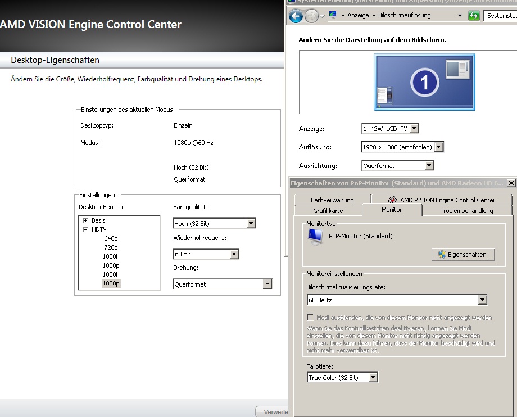Open the Farbtiefe True Color dropdown
517x417 pixels.
[342, 377]
